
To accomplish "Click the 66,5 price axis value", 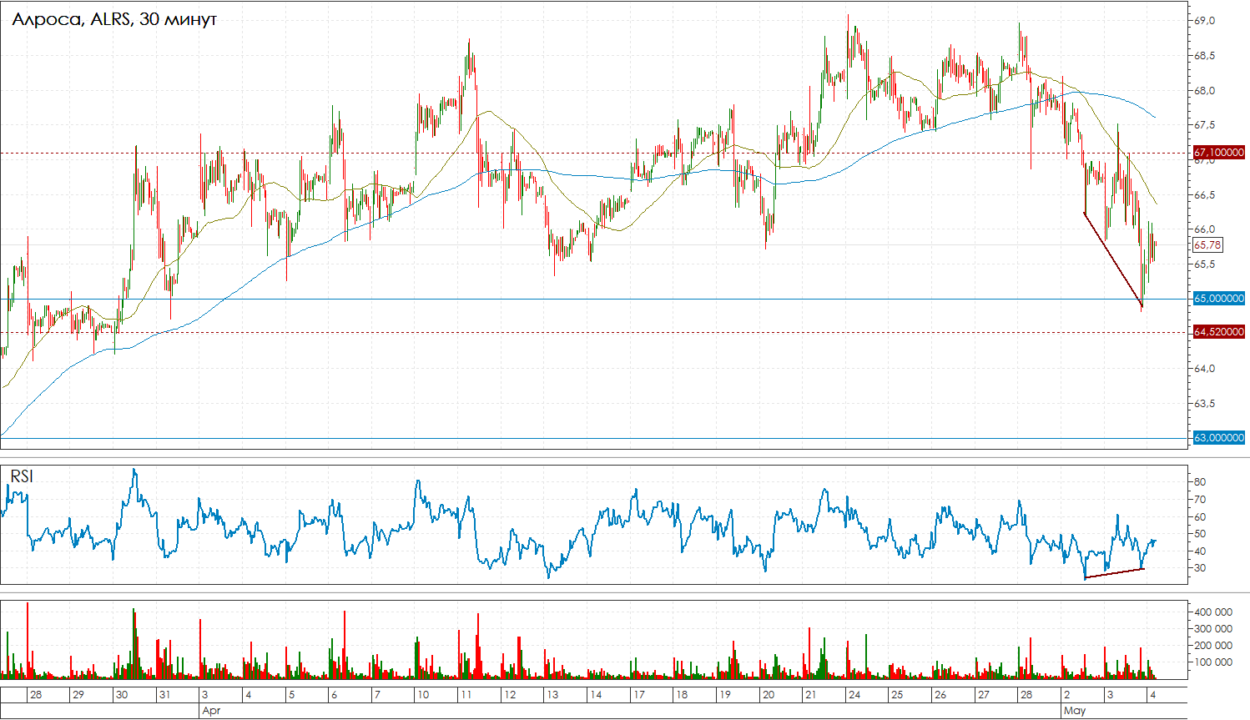I will [1205, 195].
